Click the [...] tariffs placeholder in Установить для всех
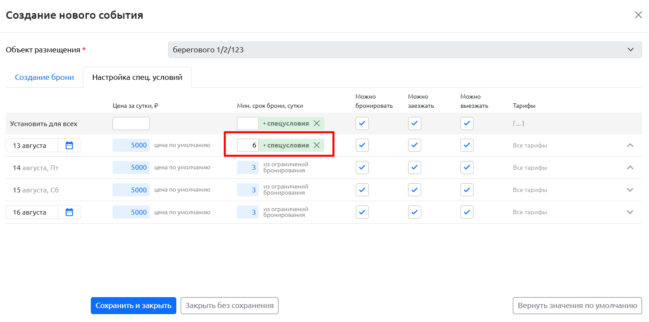 pos(519,123)
